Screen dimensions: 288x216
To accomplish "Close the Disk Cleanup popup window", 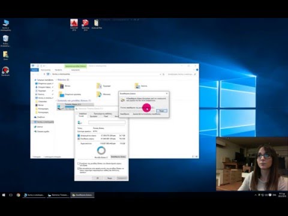I will coord(167,94).
